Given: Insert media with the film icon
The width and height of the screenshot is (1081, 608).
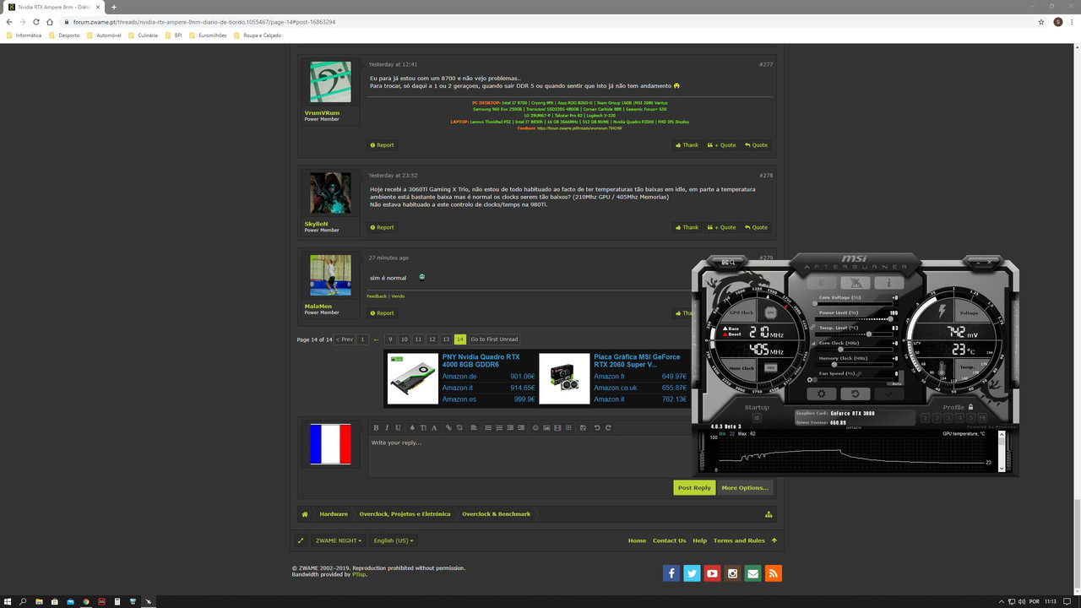Looking at the screenshot, I should [557, 427].
